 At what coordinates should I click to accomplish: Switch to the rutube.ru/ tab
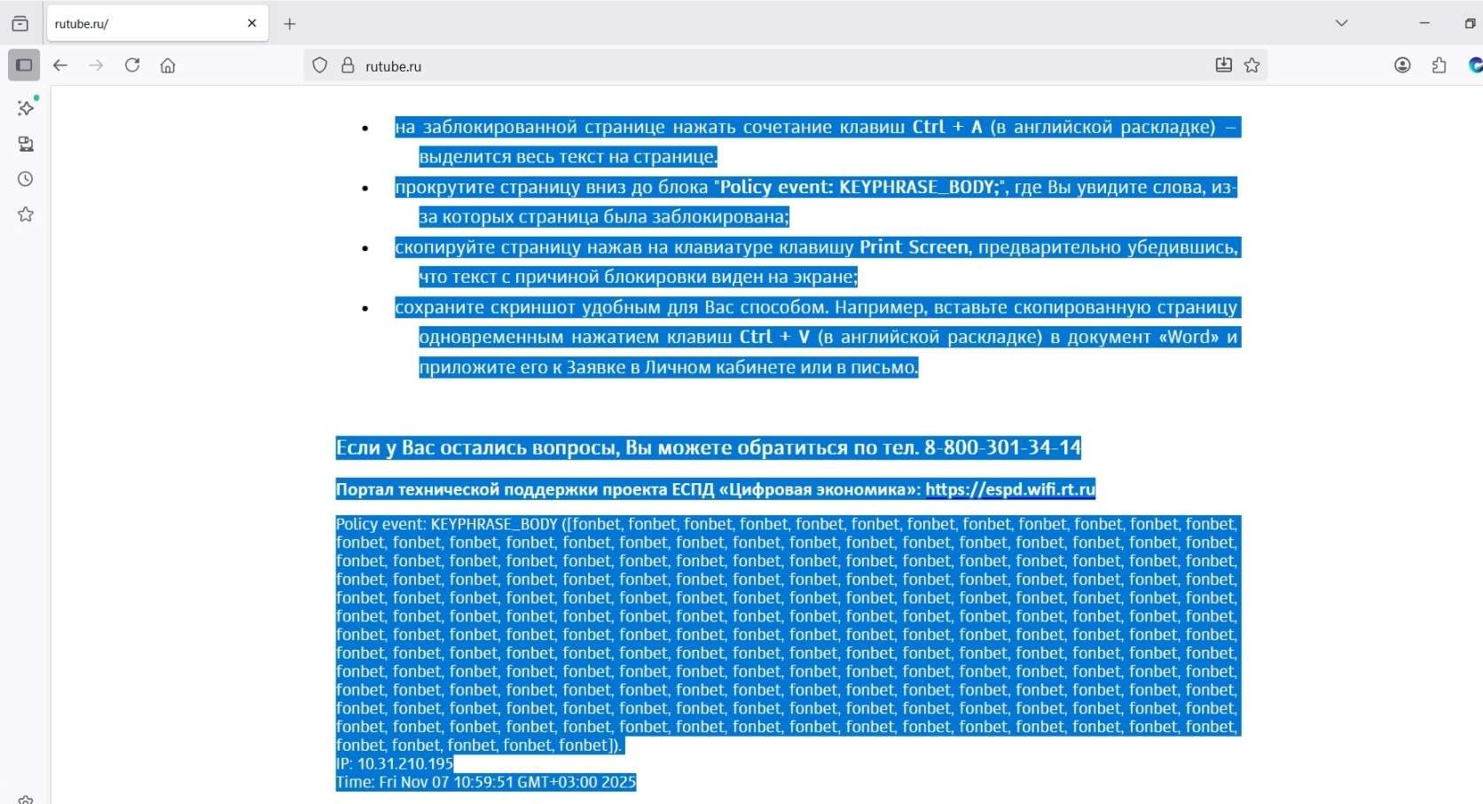click(155, 24)
